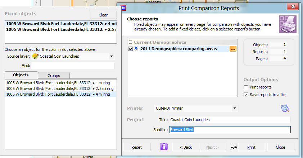The height and width of the screenshot is (158, 303).
Task: Click the app icon in dialog title bar
Action: (124, 8)
